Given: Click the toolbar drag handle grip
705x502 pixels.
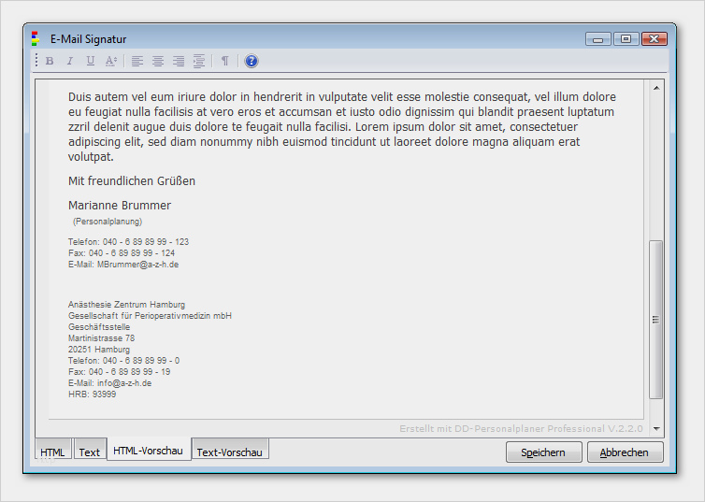Looking at the screenshot, I should point(36,60).
